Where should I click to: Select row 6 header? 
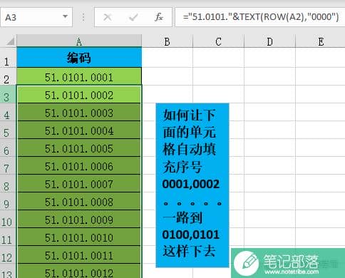pyautogui.click(x=8, y=148)
